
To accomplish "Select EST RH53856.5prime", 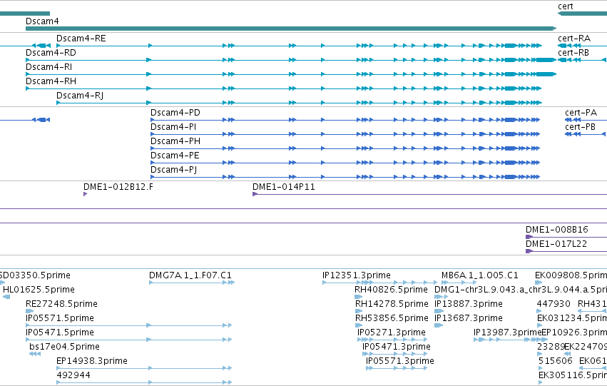I will (392, 318).
